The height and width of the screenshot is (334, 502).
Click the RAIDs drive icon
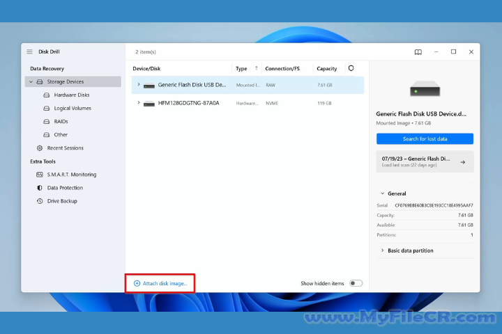(x=47, y=122)
